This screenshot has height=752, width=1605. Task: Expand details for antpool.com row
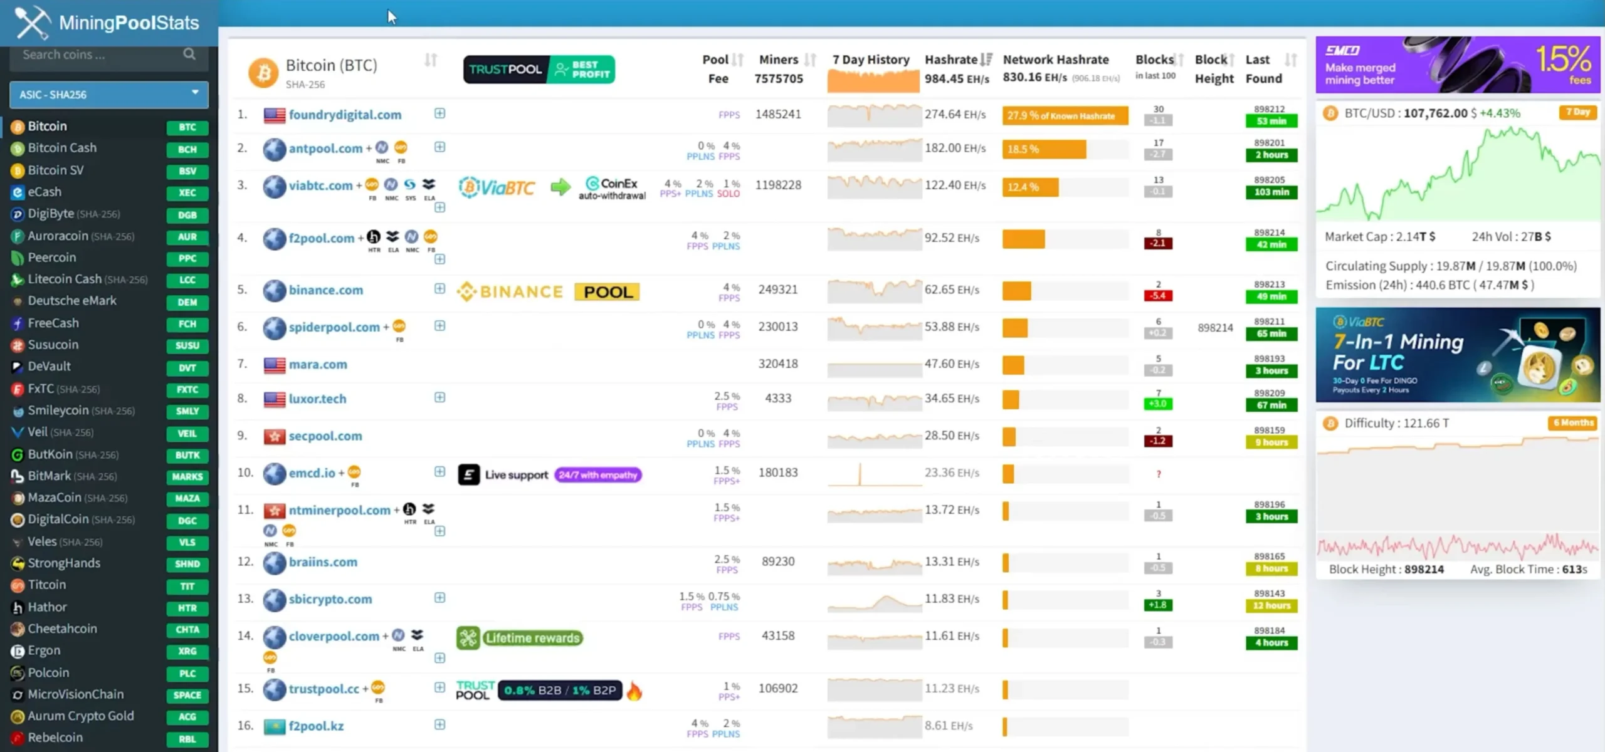440,147
